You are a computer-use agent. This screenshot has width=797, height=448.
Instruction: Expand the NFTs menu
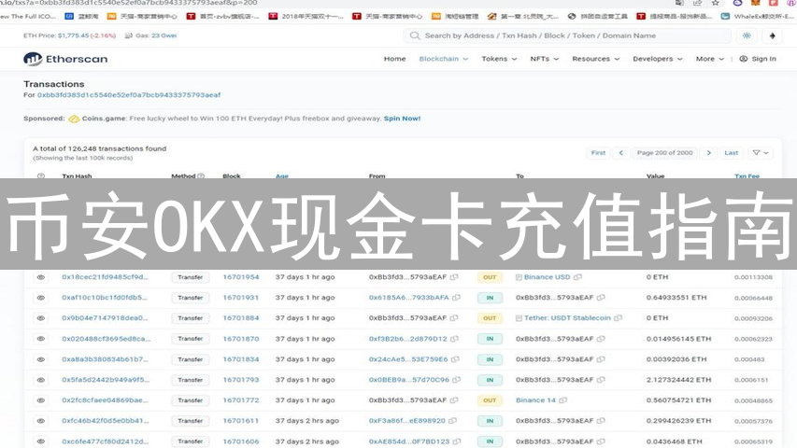[545, 59]
